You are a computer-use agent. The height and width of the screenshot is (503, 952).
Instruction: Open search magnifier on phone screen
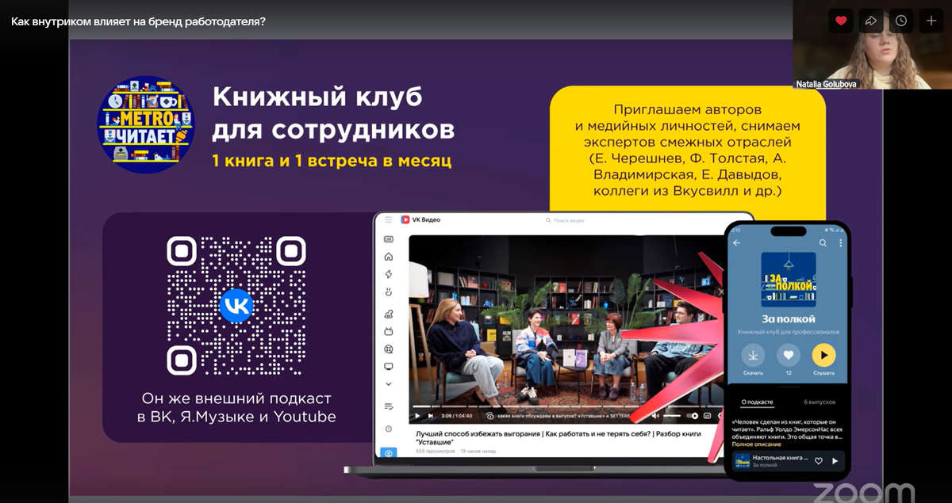tap(823, 242)
